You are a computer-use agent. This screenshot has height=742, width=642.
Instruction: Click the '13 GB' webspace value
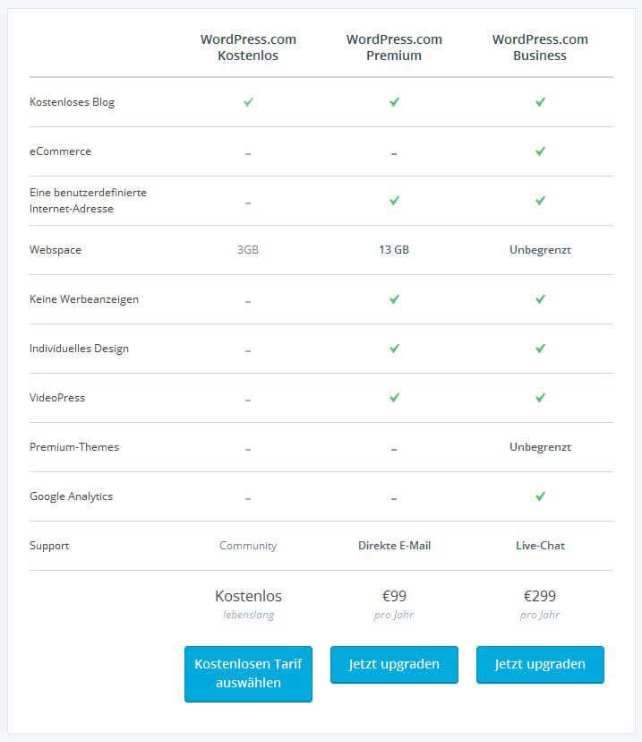[394, 250]
